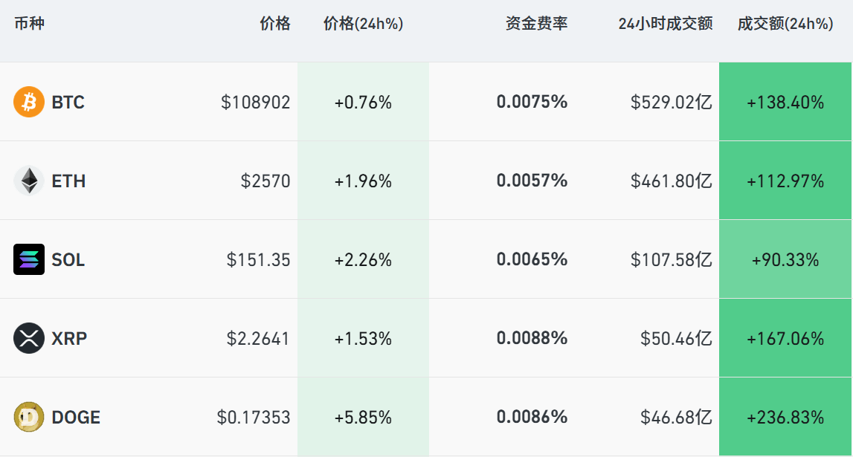Viewport: 853px width, 457px height.
Task: Open the SOL coin name link
Action: point(68,260)
